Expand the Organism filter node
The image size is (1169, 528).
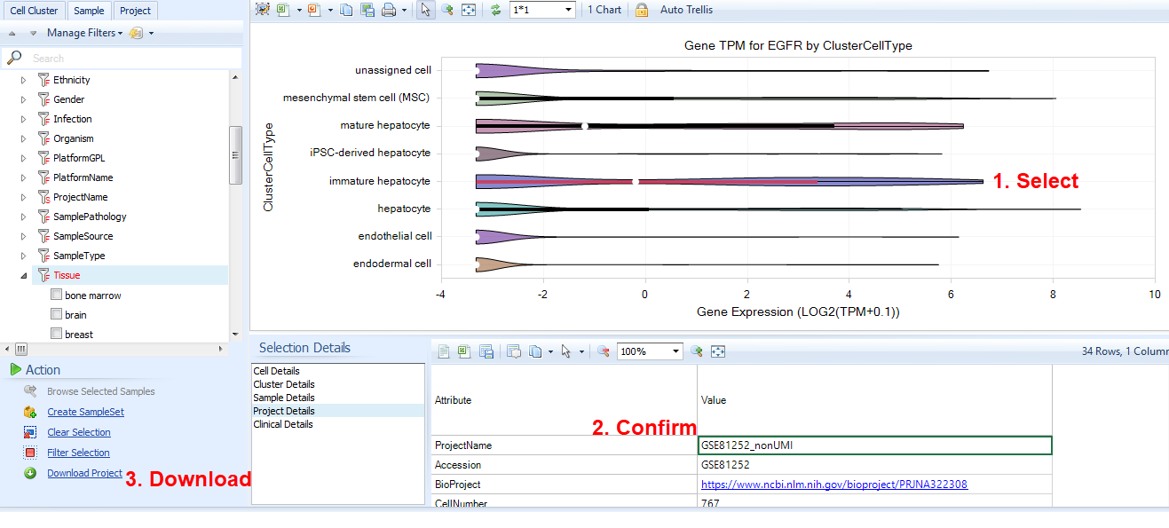[x=24, y=138]
